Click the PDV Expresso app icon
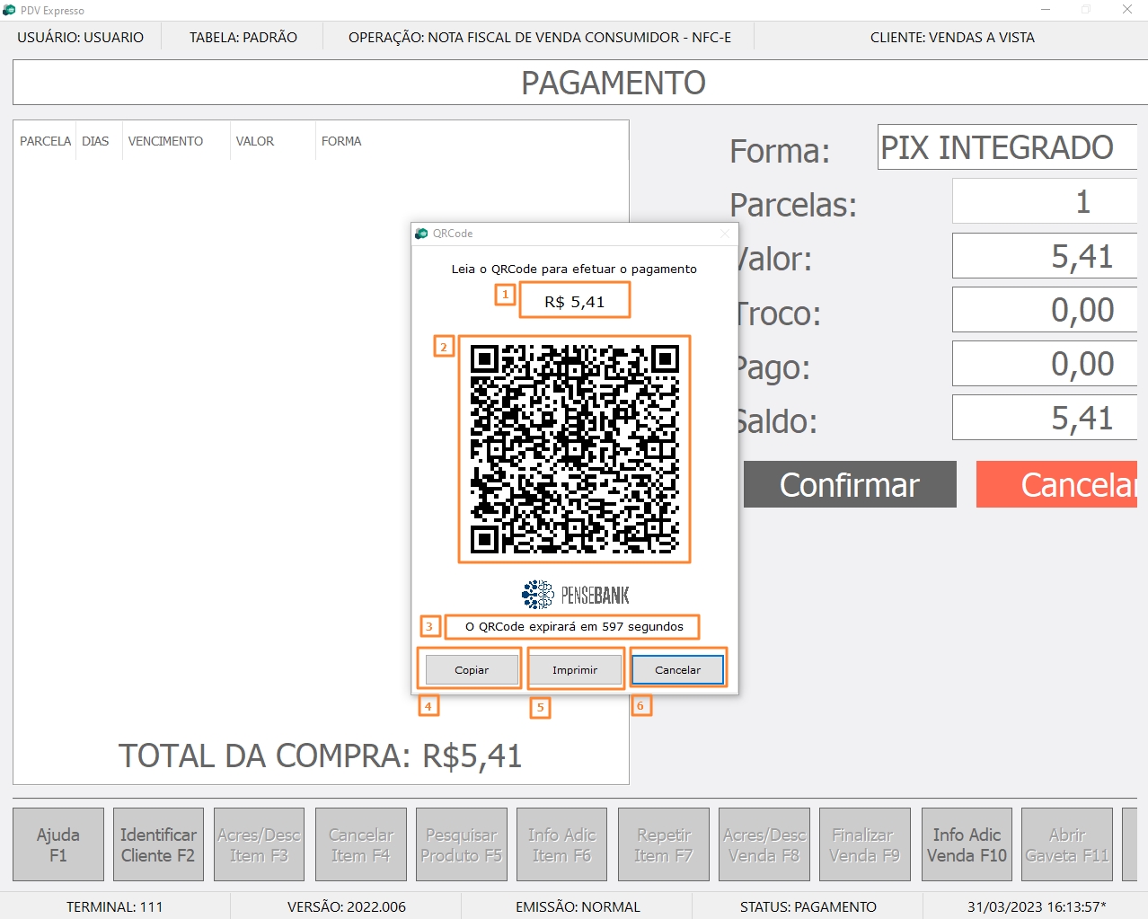Viewport: 1148px width, 919px height. [9, 10]
